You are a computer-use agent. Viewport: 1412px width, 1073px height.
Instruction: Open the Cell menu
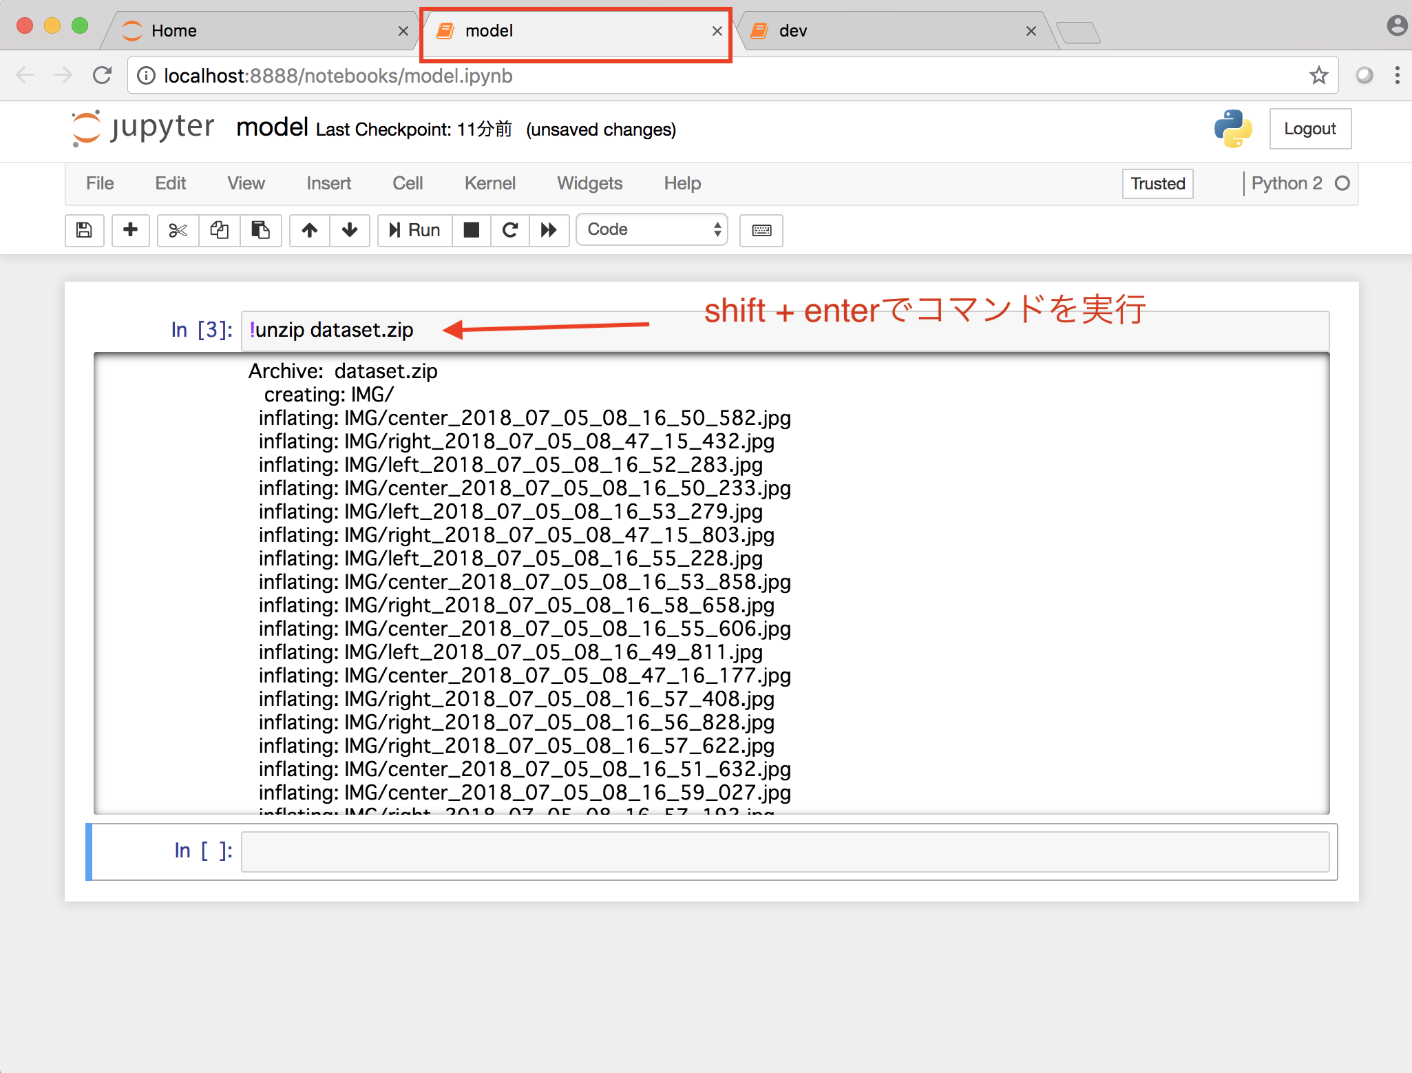click(408, 183)
